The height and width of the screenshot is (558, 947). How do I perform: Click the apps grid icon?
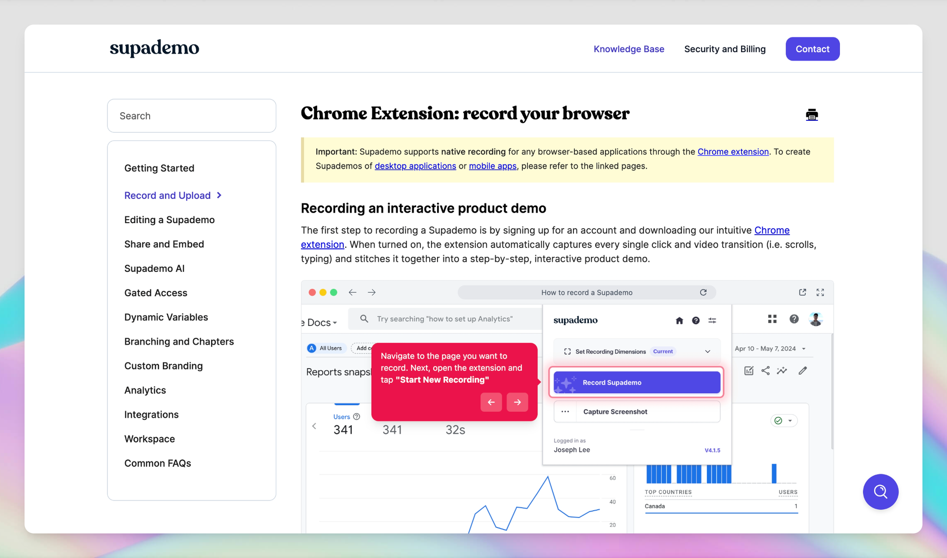click(772, 319)
